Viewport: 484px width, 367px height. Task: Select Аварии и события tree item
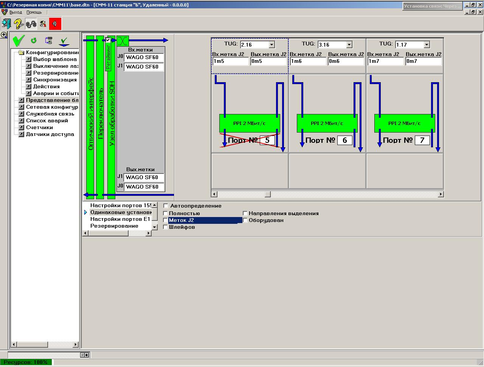[56, 93]
